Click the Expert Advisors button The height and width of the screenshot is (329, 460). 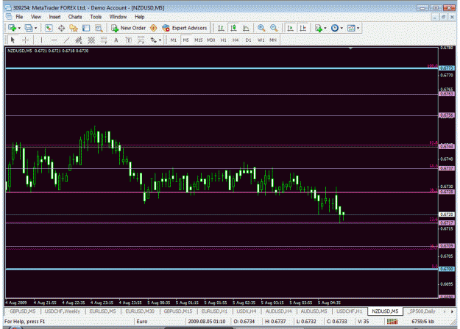(x=185, y=28)
